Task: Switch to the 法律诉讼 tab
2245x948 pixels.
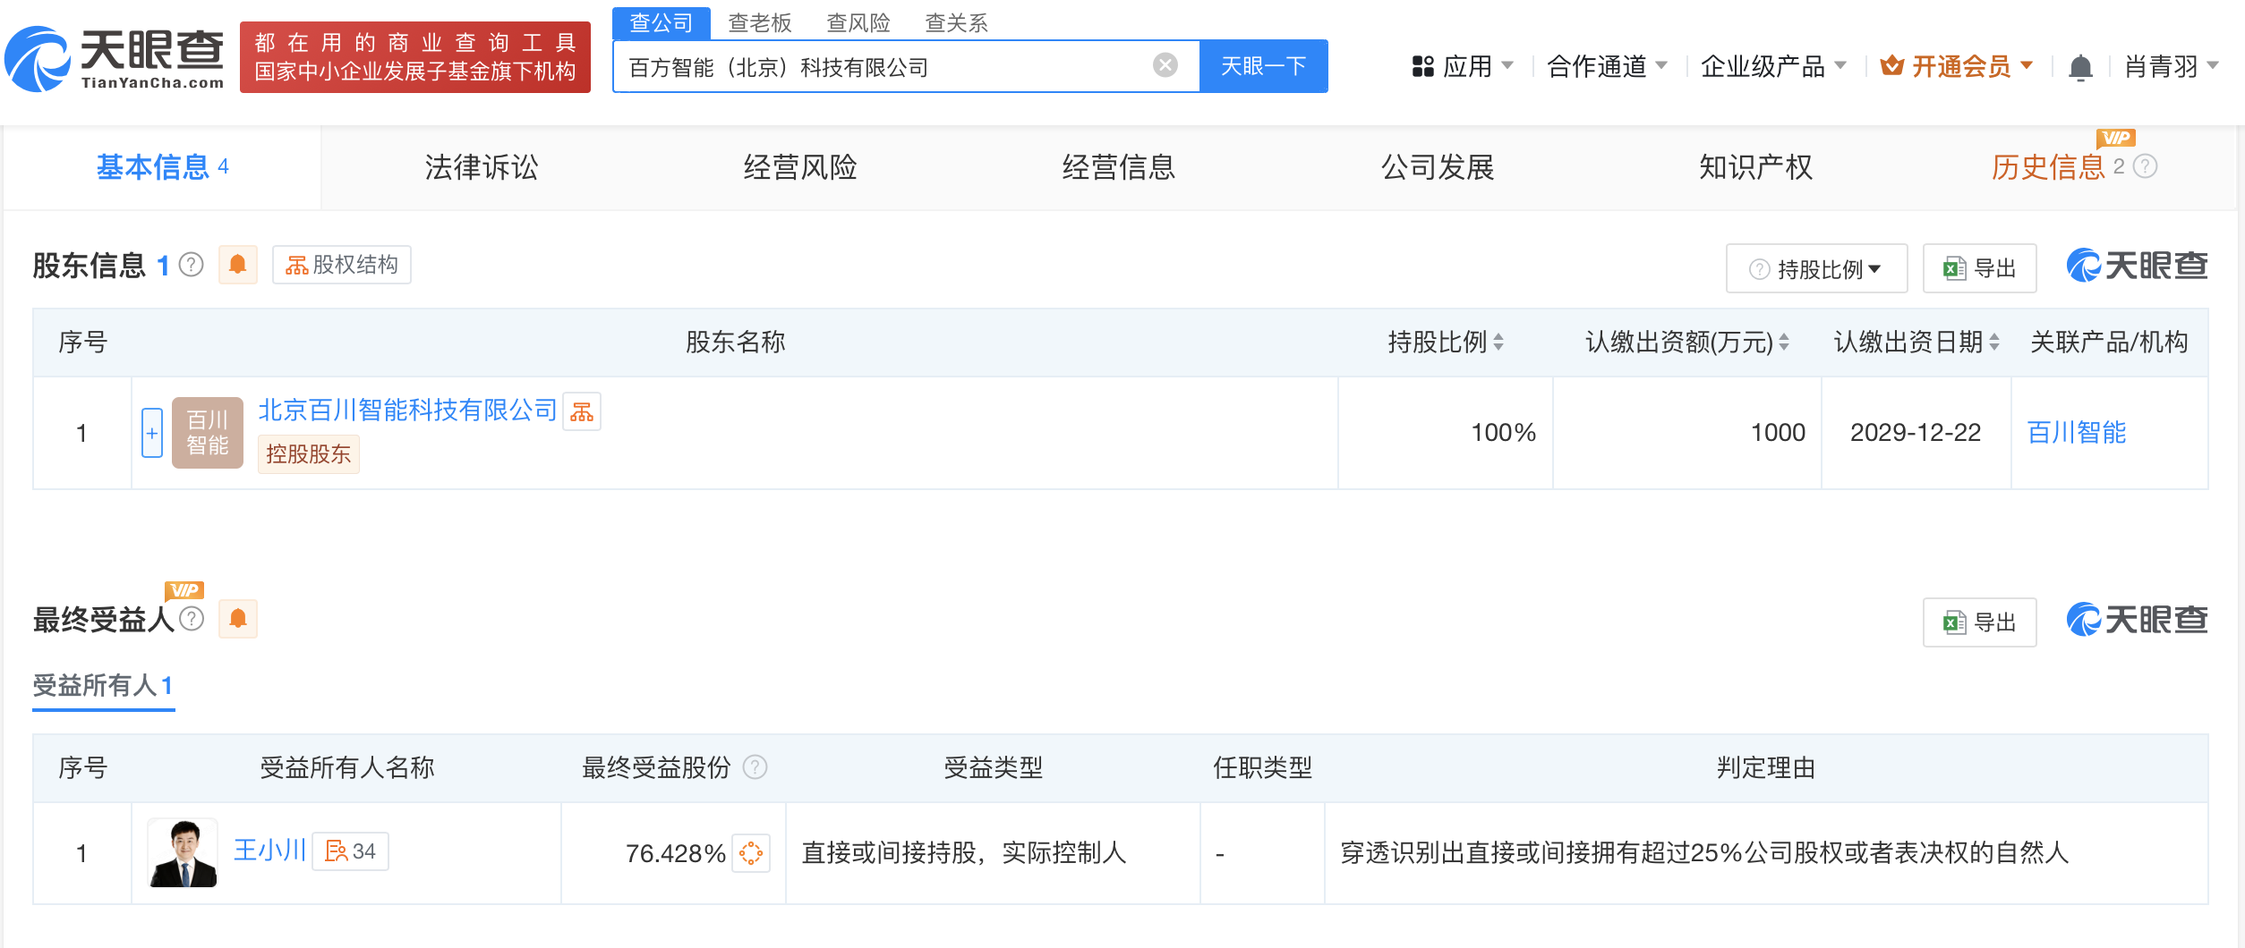Action: 481,167
